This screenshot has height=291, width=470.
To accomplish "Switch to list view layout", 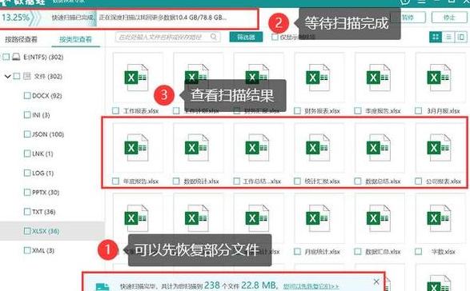I will (448, 37).
